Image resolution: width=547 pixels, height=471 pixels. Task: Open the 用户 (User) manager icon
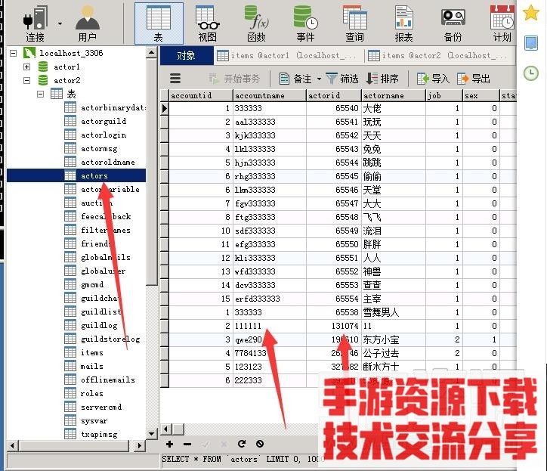click(87, 23)
